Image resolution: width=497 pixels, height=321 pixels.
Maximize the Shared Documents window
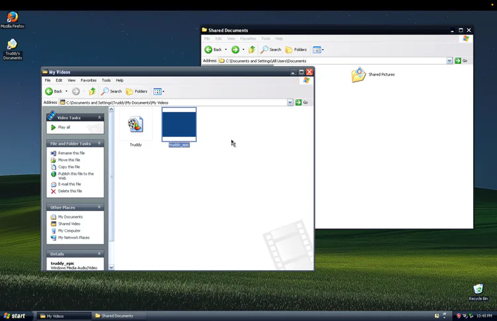point(461,30)
